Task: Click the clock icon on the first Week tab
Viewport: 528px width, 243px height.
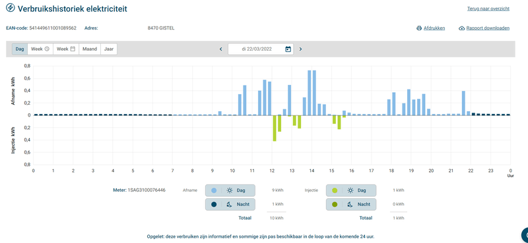Action: pos(47,49)
